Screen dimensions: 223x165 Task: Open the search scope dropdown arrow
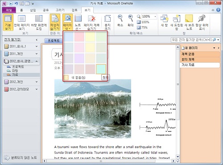point(218,40)
